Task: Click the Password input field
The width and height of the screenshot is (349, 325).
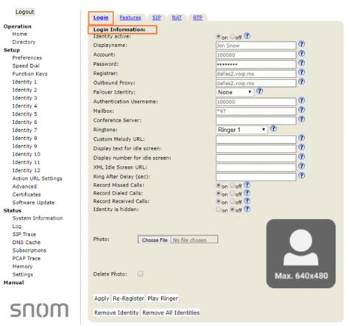Action: pos(256,64)
